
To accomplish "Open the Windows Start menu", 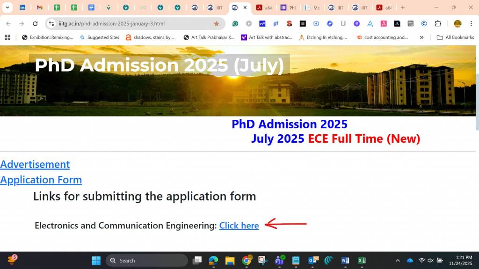I will pos(96,261).
